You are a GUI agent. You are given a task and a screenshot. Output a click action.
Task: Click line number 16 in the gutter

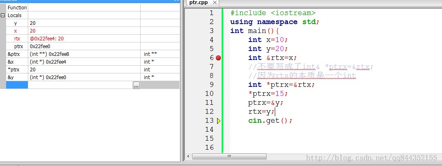209,147
